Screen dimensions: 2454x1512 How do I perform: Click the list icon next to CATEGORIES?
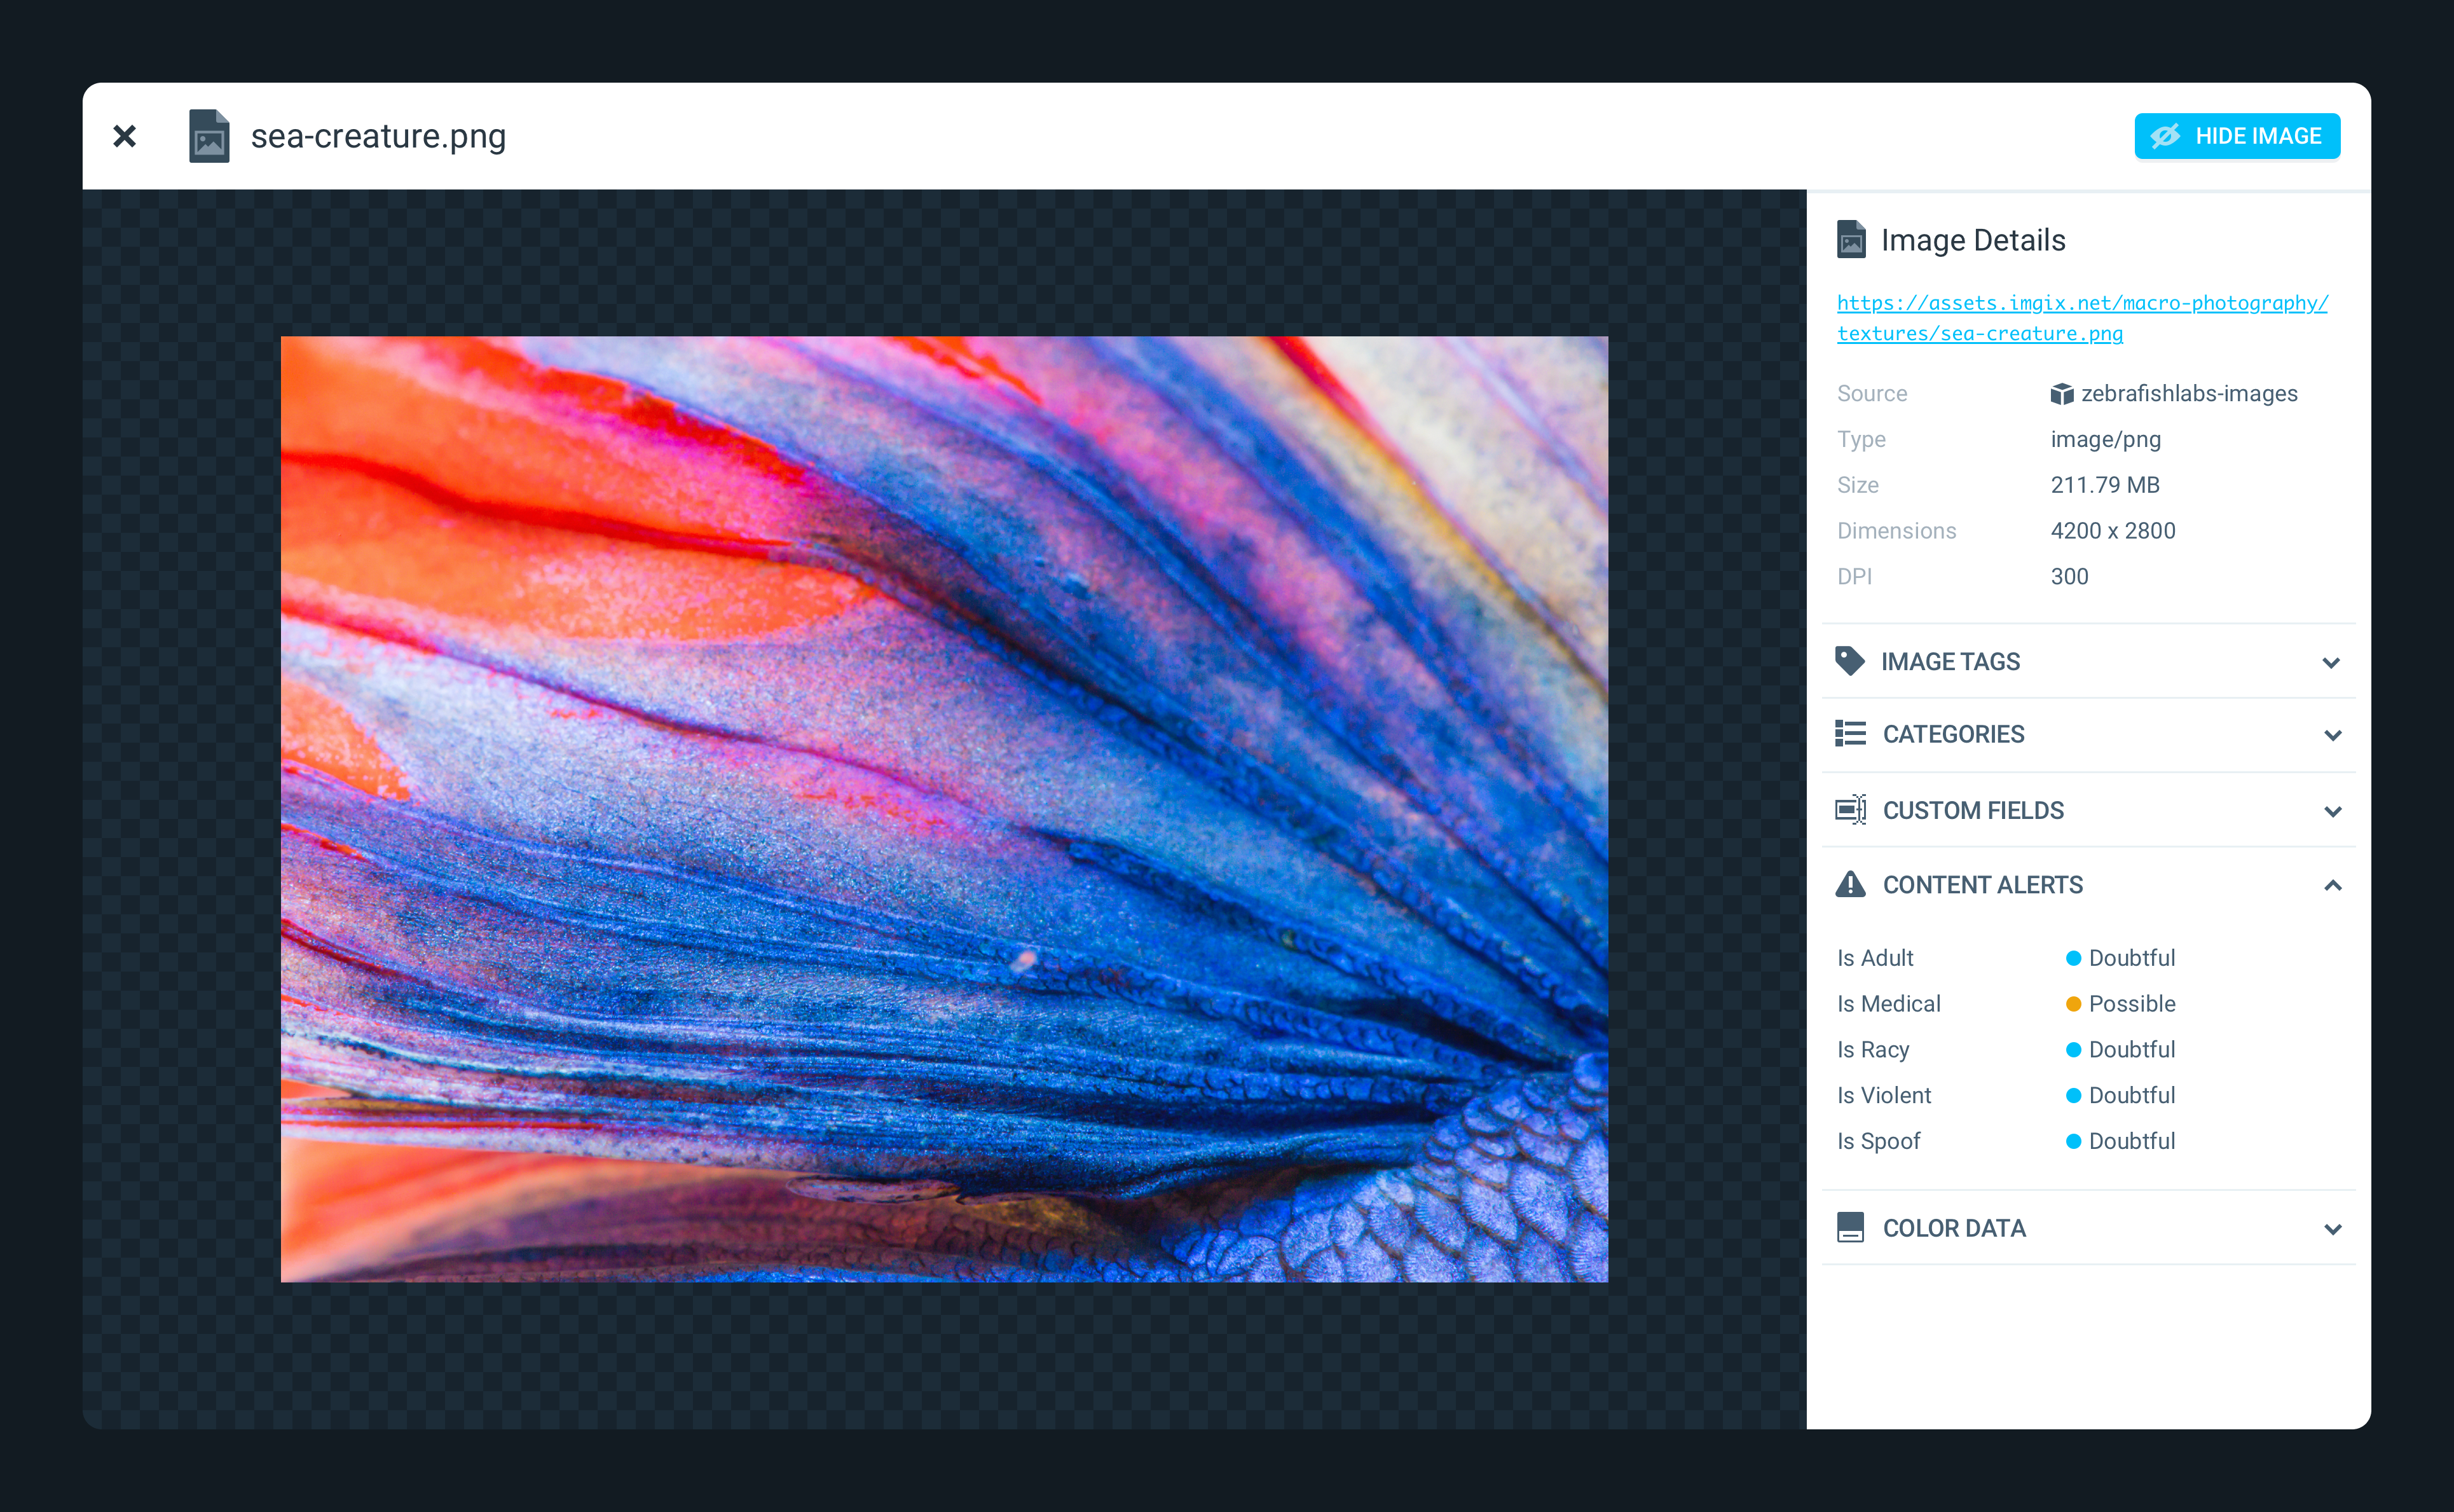pyautogui.click(x=1851, y=733)
